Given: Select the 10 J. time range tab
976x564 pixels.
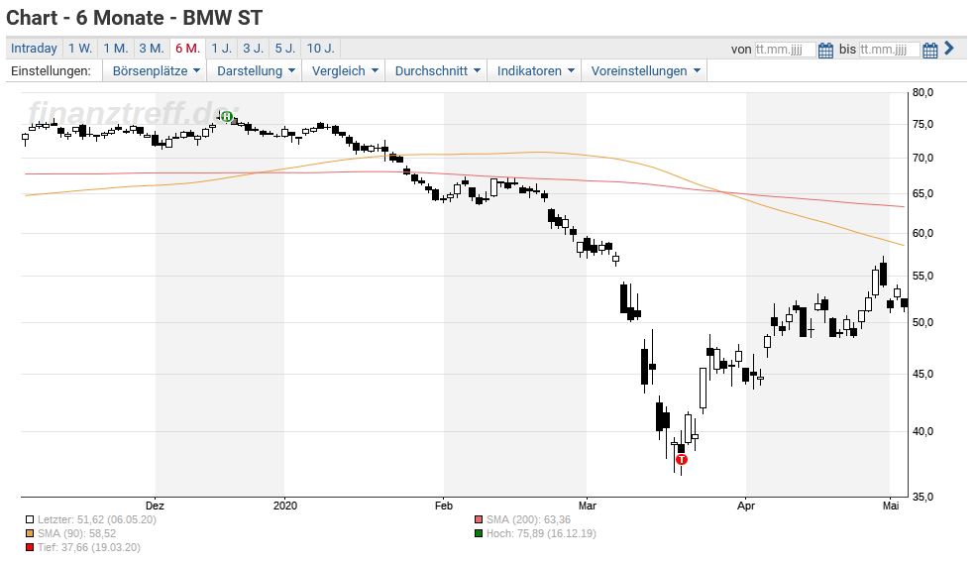Looking at the screenshot, I should point(321,49).
